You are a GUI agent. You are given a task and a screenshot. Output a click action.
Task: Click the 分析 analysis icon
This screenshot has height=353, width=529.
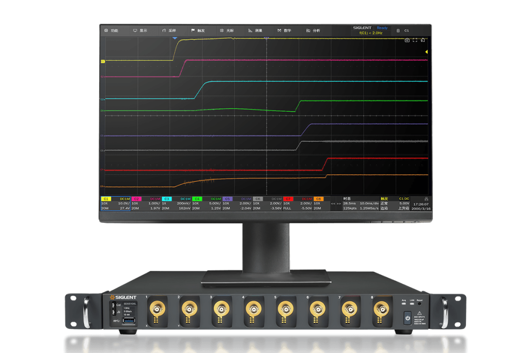(x=308, y=30)
